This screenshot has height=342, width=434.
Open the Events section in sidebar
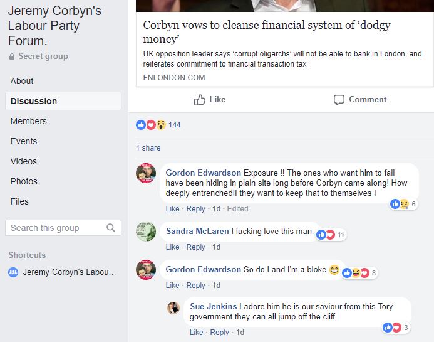(24, 141)
